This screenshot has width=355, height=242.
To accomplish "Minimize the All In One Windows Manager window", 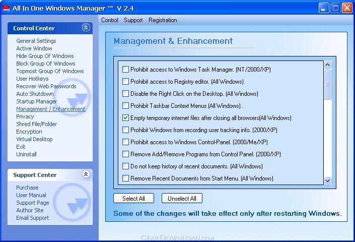I will [x=324, y=8].
